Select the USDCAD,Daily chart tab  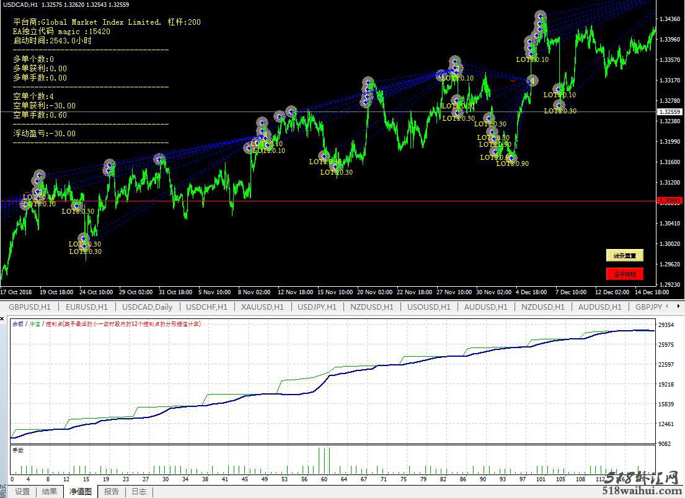(x=147, y=307)
